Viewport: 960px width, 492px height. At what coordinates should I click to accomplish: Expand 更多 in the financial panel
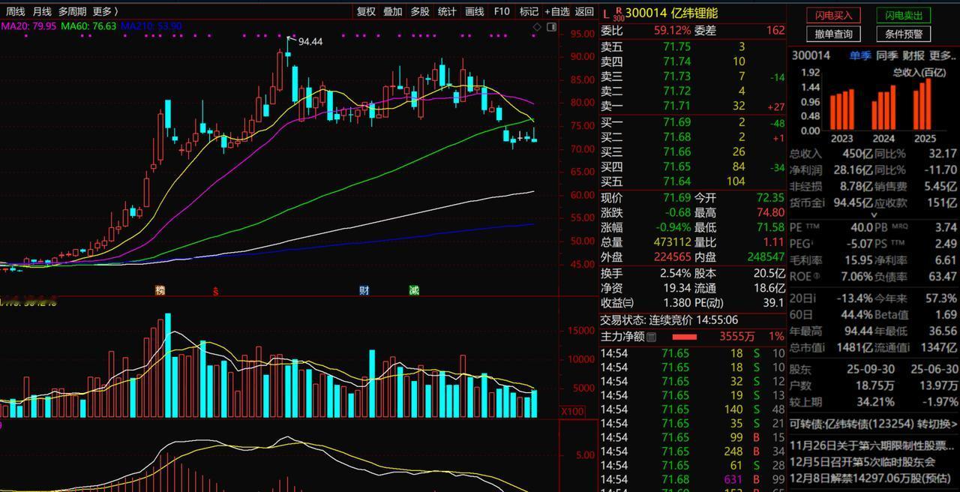[x=943, y=55]
